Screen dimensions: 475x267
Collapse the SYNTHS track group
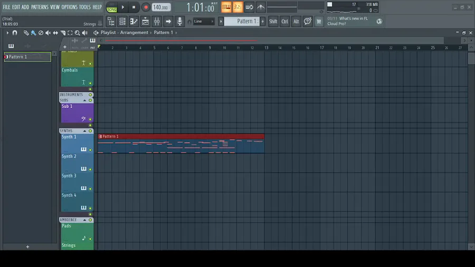click(x=84, y=131)
